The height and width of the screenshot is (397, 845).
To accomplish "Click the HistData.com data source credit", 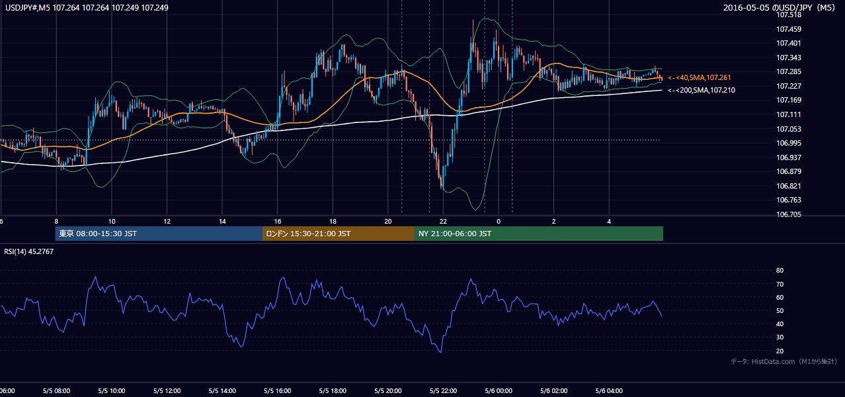I will [x=784, y=361].
